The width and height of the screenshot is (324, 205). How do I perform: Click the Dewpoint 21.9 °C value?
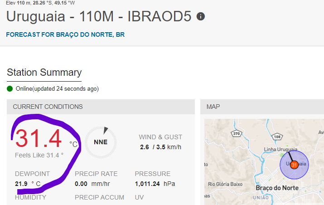tap(28, 184)
